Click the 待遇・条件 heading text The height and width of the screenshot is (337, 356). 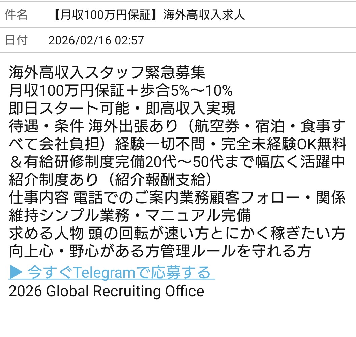(46, 127)
